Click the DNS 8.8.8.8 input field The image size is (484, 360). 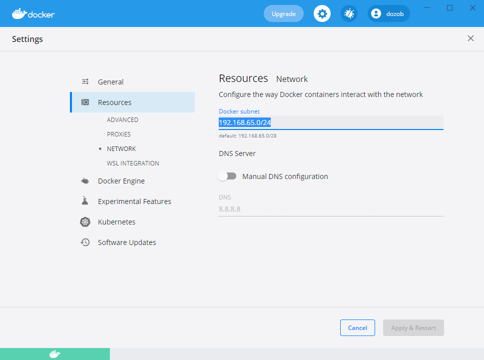[x=331, y=209]
